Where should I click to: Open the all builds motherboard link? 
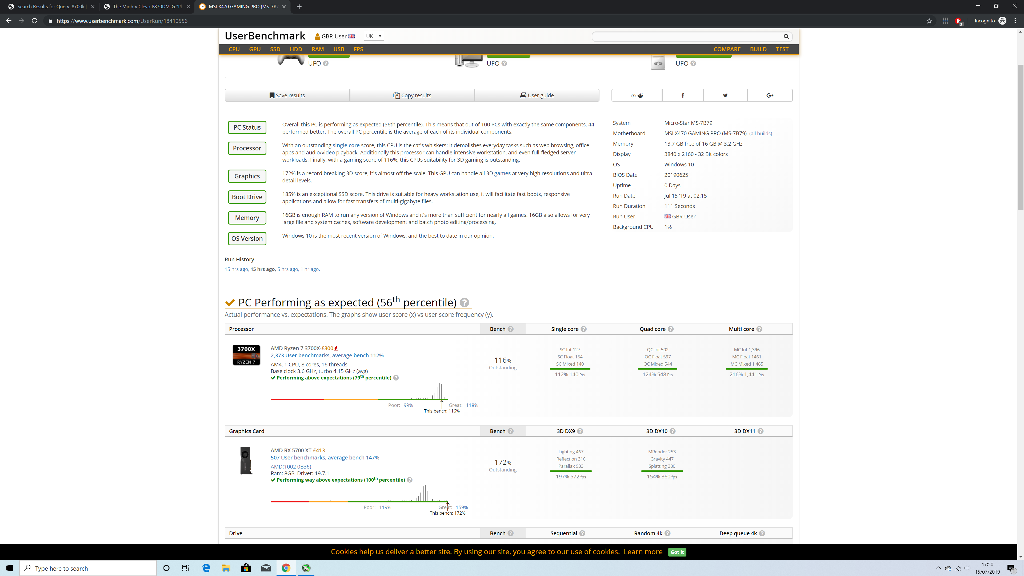tap(761, 134)
